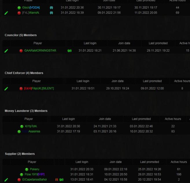This screenshot has height=183, width=190.
Task: Click the green (p) tag beside GAARaMORNINGSTAR
Action: click(69, 50)
